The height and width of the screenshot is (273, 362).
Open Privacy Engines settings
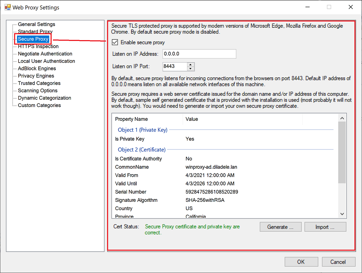(x=36, y=76)
